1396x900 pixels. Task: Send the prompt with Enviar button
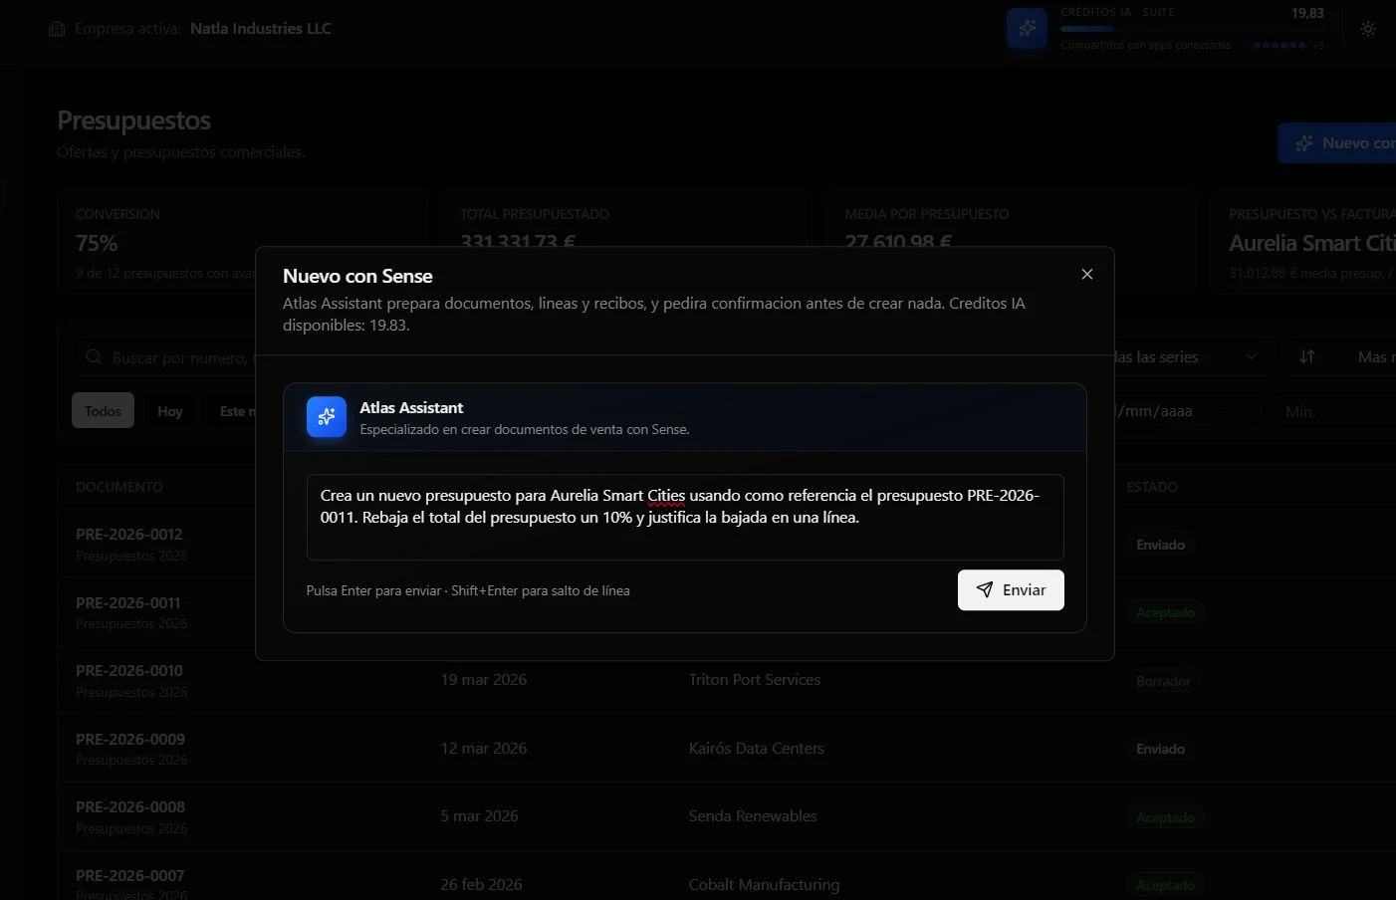pyautogui.click(x=1011, y=589)
